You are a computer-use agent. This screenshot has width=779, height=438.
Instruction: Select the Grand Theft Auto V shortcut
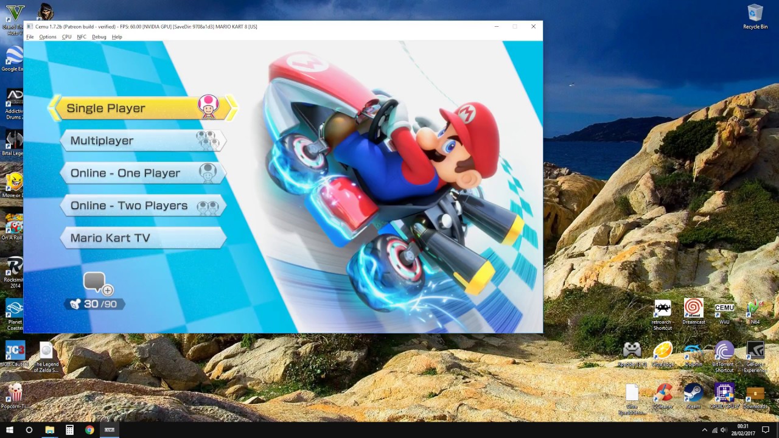13,19
